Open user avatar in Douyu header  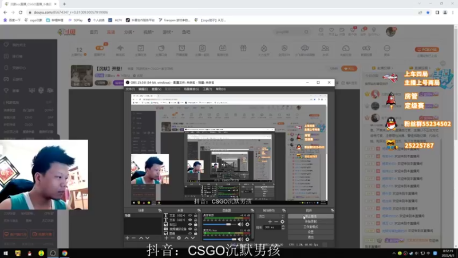[x=390, y=32]
